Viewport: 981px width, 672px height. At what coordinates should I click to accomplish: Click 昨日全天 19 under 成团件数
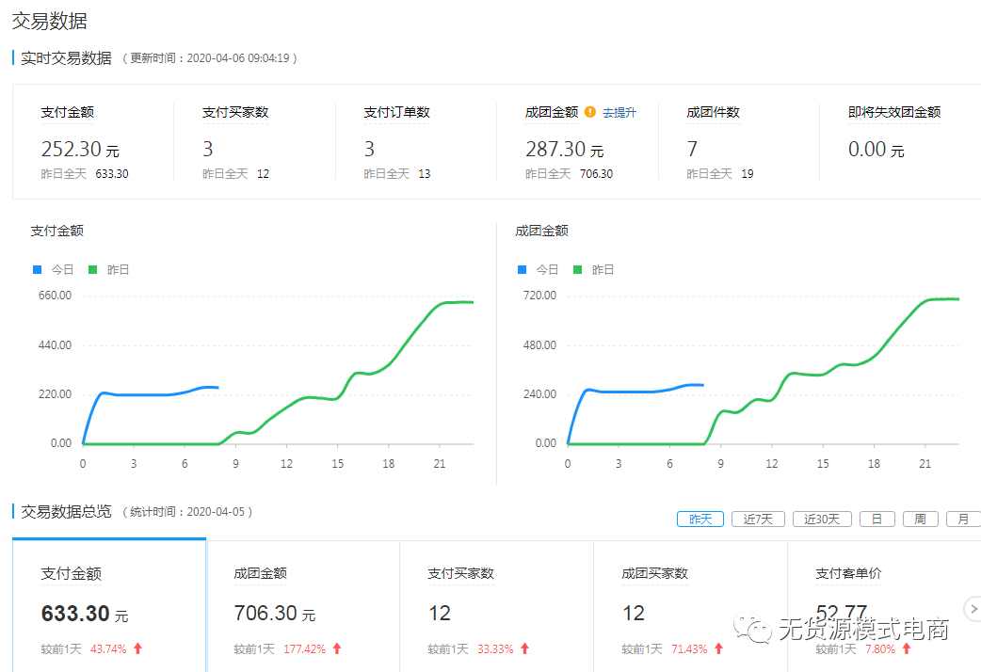(719, 174)
